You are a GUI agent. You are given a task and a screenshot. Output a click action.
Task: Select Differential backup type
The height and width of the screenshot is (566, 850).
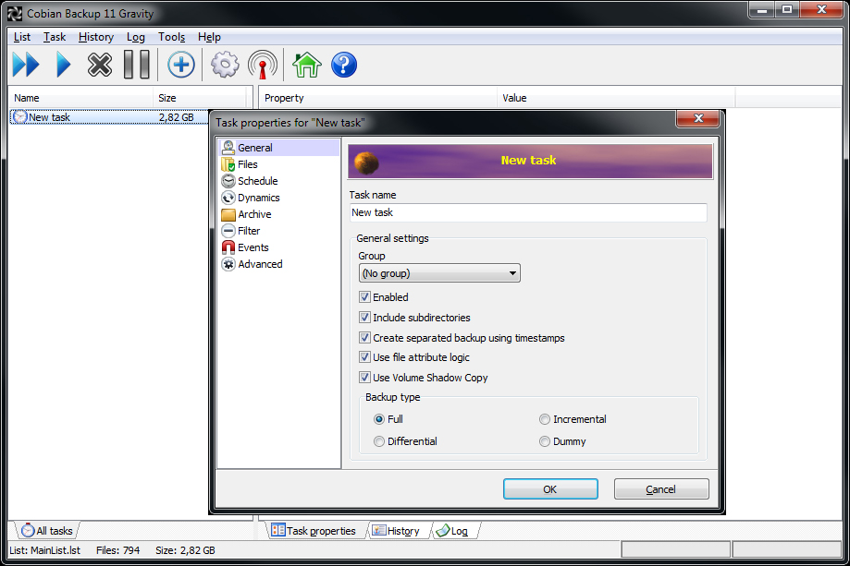click(x=379, y=441)
